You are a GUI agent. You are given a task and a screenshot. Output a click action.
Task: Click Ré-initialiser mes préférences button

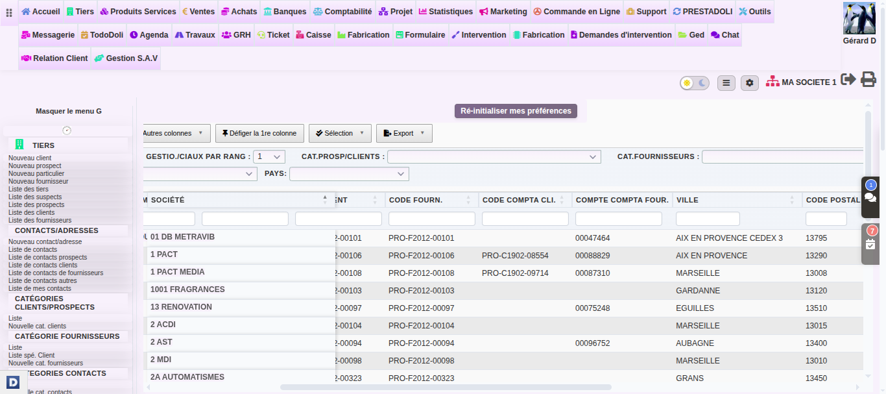point(516,111)
